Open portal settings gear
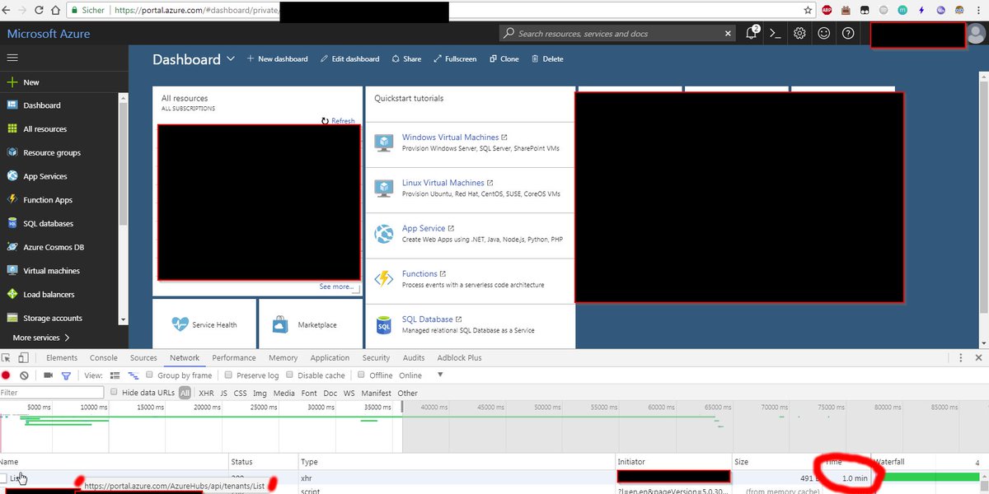This screenshot has height=494, width=989. pos(799,34)
